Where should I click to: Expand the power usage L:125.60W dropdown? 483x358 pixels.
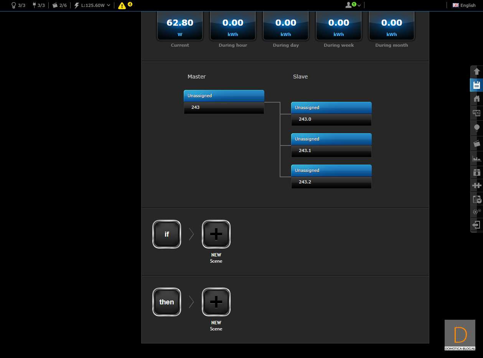pyautogui.click(x=92, y=5)
